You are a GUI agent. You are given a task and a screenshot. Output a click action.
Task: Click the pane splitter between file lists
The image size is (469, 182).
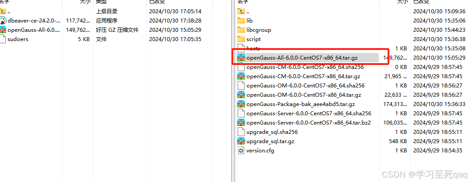tap(232, 91)
